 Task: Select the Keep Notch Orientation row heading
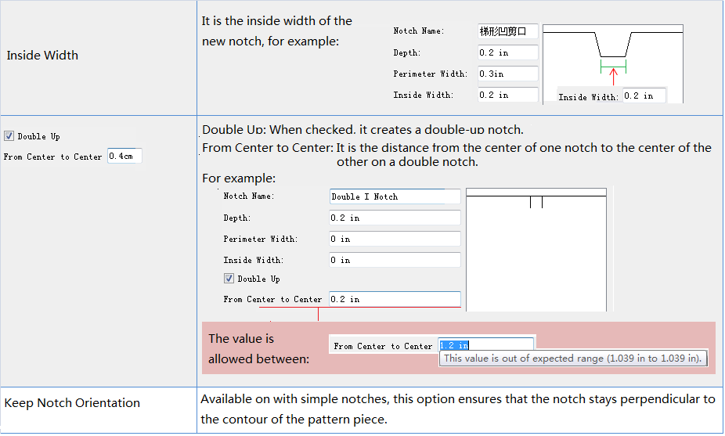pos(72,403)
